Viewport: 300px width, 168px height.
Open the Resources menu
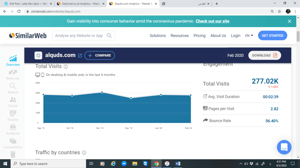click(179, 36)
